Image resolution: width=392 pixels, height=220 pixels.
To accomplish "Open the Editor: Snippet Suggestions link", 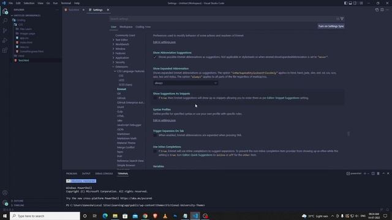I will coord(283,98).
